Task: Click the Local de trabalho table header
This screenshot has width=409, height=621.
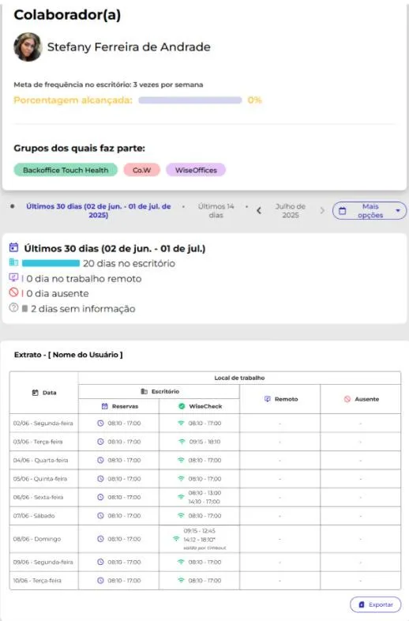Action: tap(239, 378)
